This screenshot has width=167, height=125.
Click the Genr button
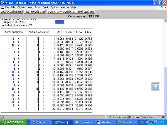pyautogui.click(x=59, y=12)
